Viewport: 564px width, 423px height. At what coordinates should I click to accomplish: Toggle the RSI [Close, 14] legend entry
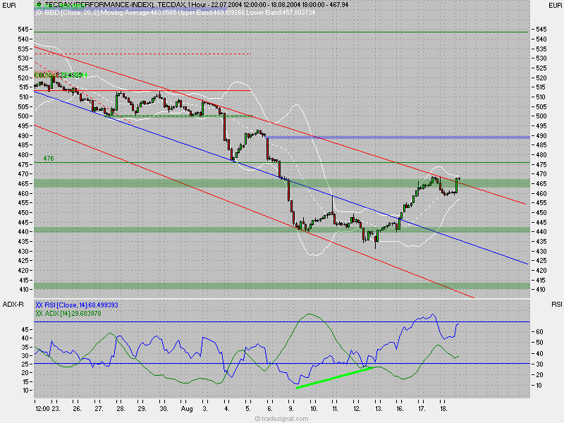tap(78, 305)
